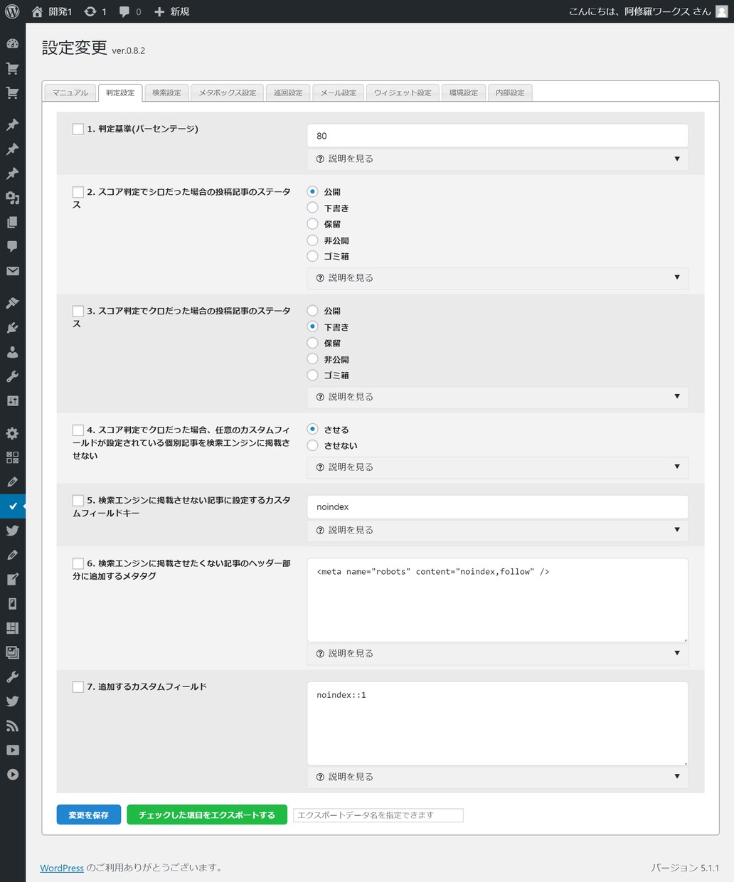The height and width of the screenshot is (882, 734).
Task: Select 保留 radio for item 3 クロ status
Action: pos(312,343)
